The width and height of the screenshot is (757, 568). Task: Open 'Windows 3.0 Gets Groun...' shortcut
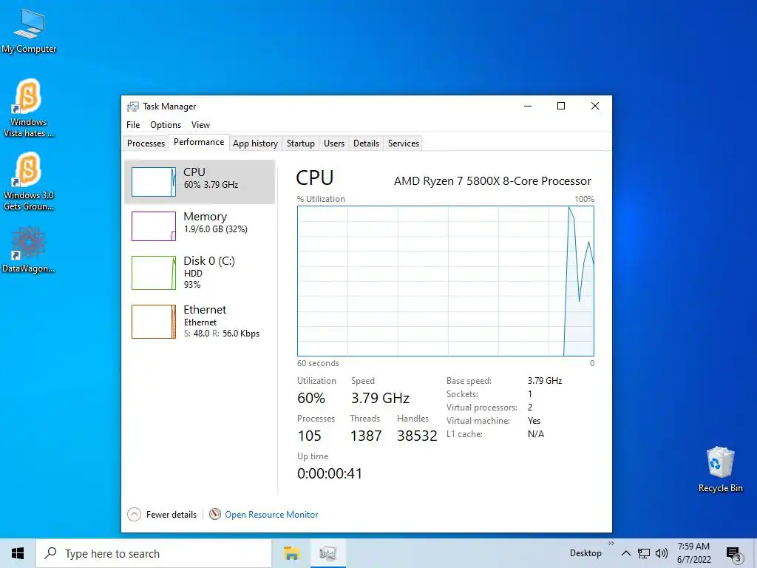(x=29, y=182)
